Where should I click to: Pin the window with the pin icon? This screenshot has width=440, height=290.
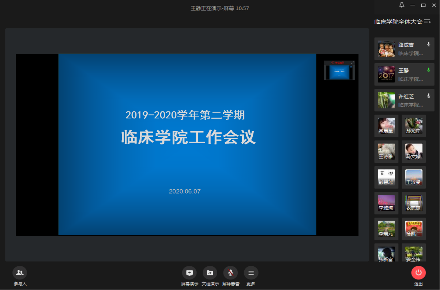click(402, 5)
